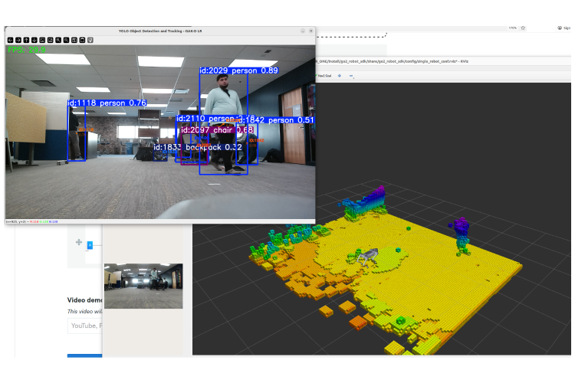
Task: Click the camera image preview in RViz panel
Action: coord(143,286)
